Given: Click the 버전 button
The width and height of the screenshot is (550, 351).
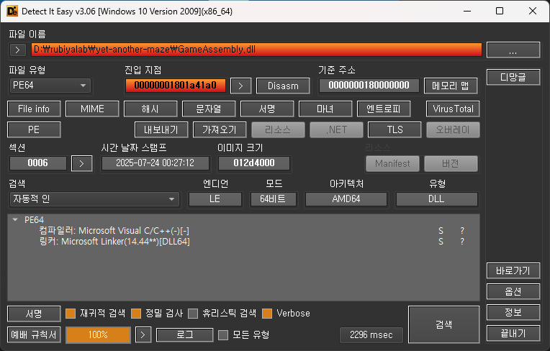Looking at the screenshot, I should [x=451, y=163].
